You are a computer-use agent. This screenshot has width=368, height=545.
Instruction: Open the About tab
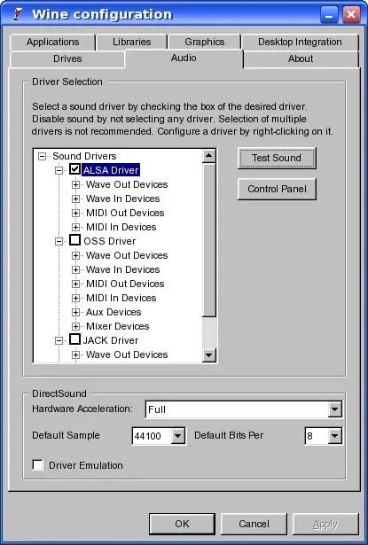click(x=301, y=58)
